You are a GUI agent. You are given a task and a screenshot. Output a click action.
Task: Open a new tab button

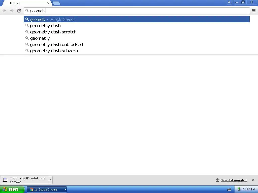[x=56, y=3]
